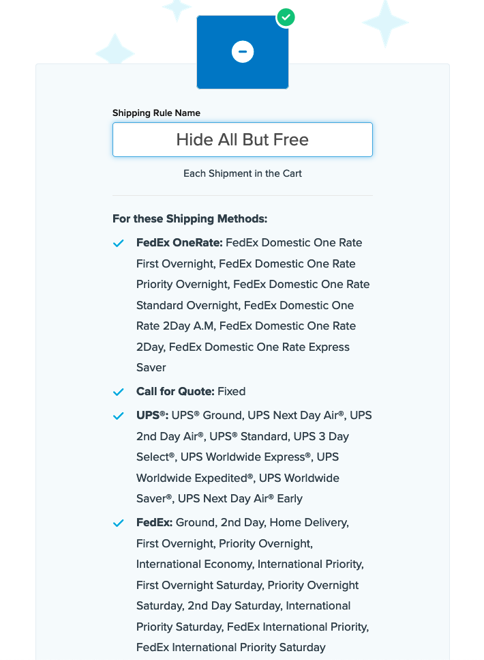The width and height of the screenshot is (484, 660).
Task: Click the Each Shipment in the Cart text
Action: (x=243, y=173)
